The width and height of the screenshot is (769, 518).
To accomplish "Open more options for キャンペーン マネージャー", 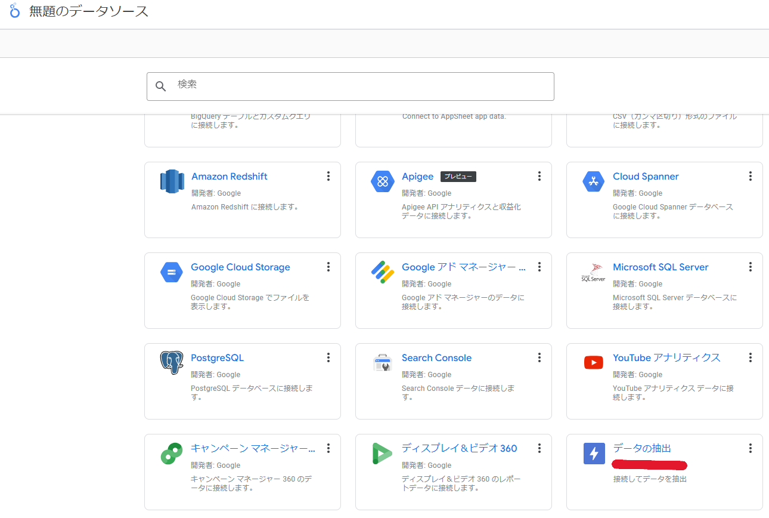I will point(328,448).
